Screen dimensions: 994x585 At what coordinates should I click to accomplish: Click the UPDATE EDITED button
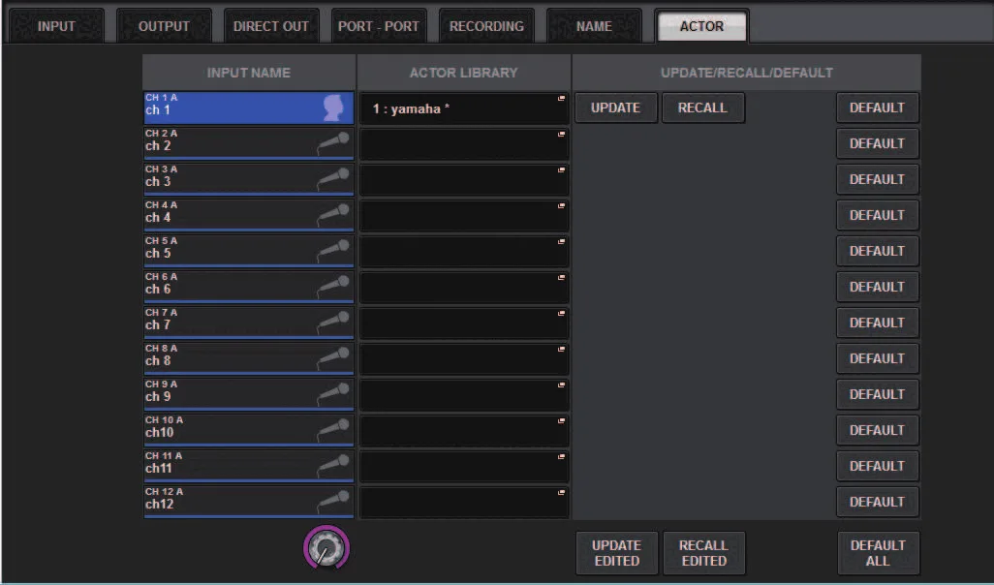616,553
